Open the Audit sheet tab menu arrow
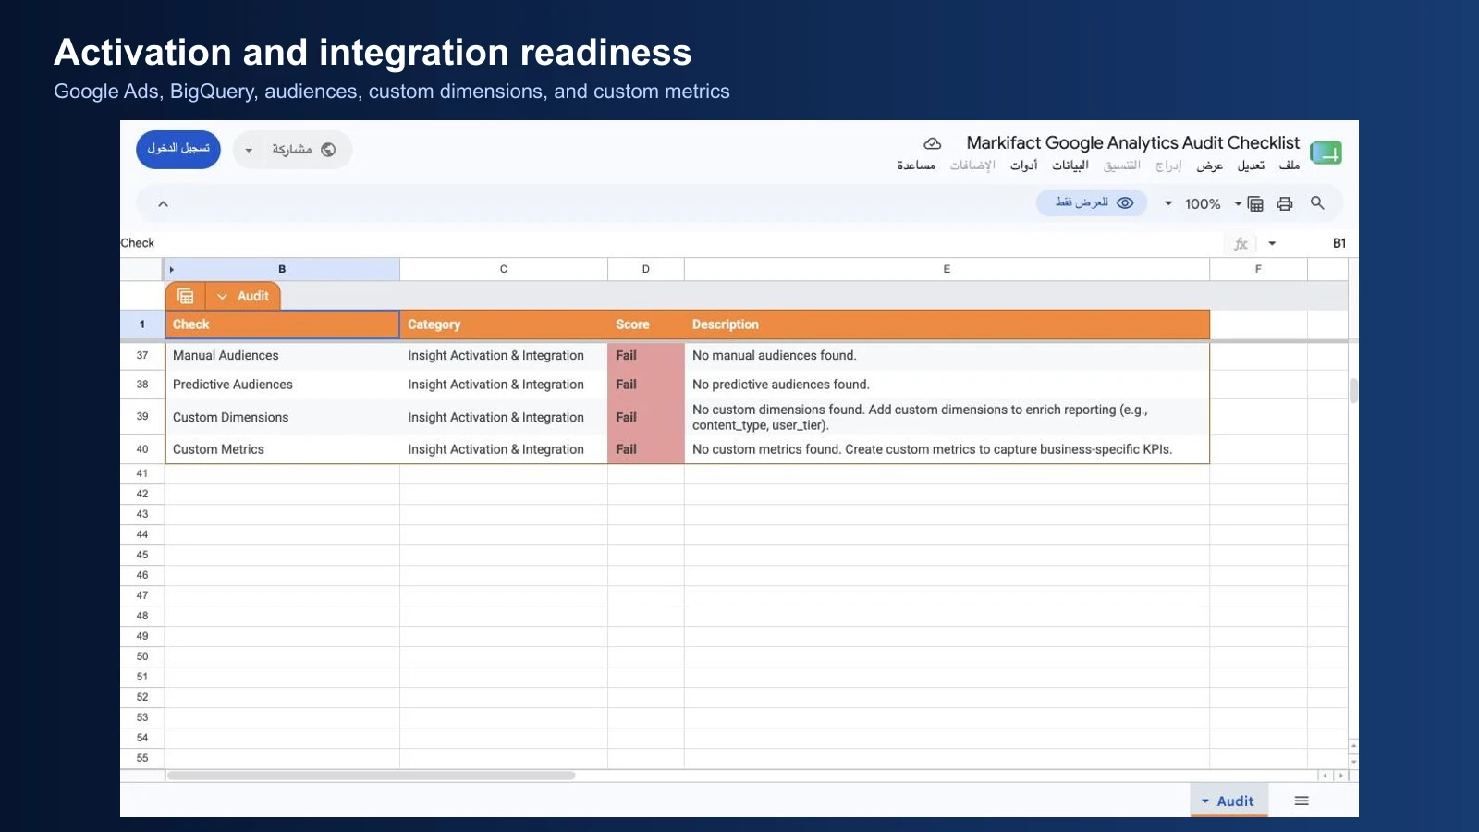 point(1205,801)
